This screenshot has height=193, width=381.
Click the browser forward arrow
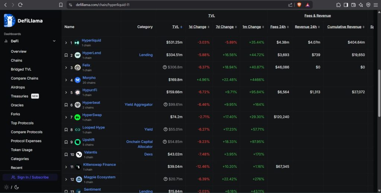13,4
